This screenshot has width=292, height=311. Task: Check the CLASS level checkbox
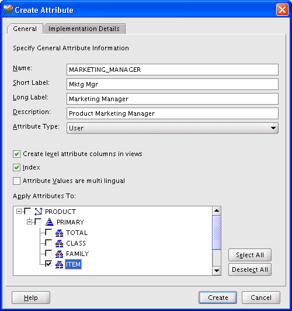[x=48, y=243]
